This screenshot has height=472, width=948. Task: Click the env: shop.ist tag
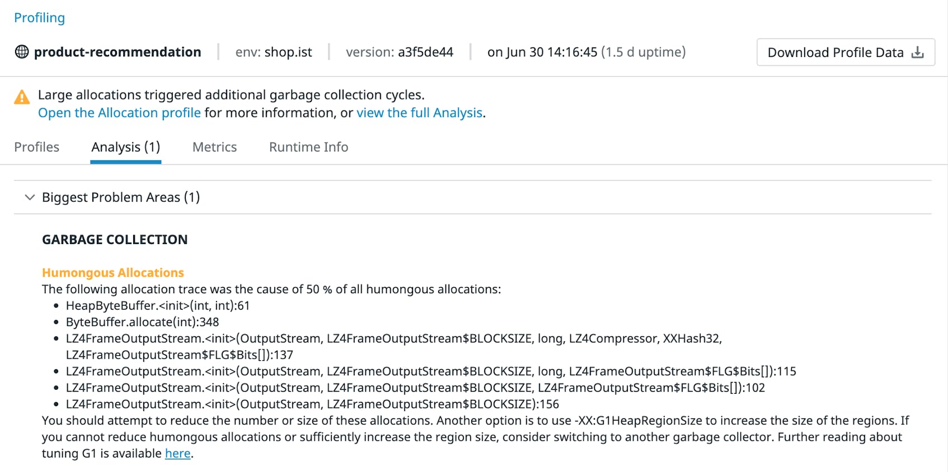click(x=274, y=52)
